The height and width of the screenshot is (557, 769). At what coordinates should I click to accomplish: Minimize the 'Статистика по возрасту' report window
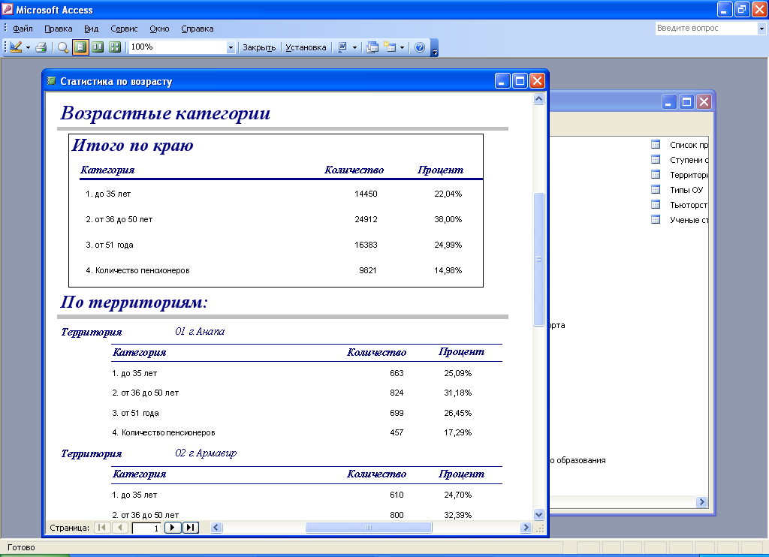[x=502, y=80]
